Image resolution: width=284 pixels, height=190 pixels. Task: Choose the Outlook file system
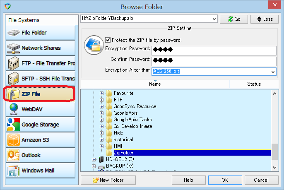(41, 155)
